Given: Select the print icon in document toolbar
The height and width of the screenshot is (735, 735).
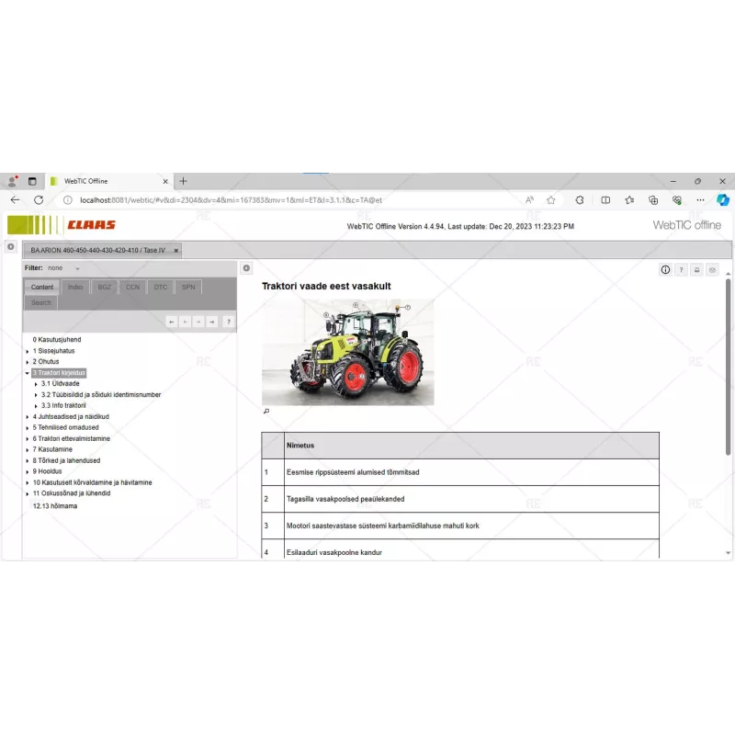Looking at the screenshot, I should [696, 269].
